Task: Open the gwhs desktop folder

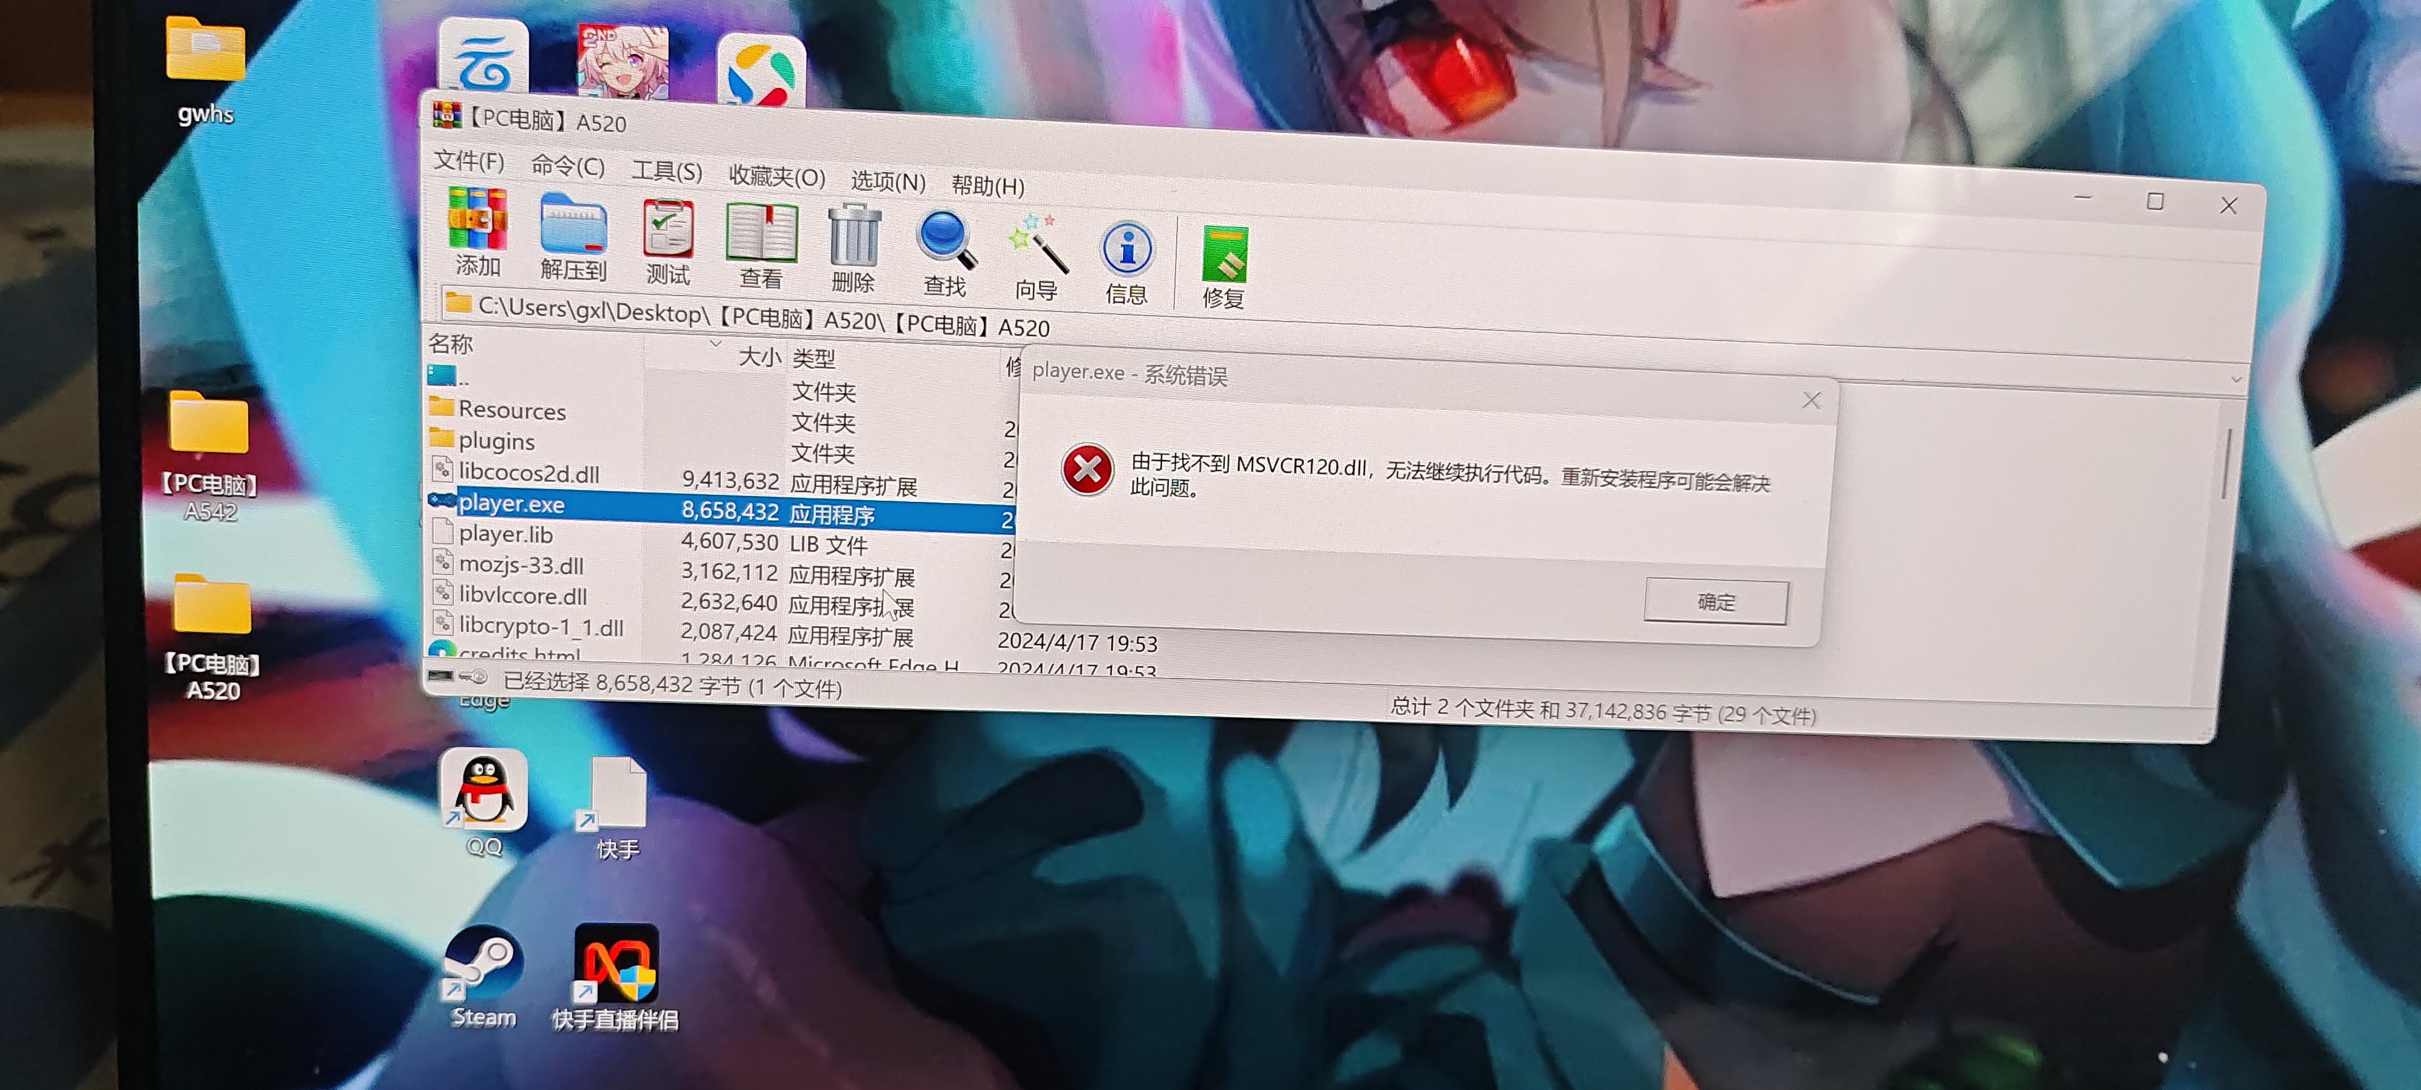Action: point(206,72)
